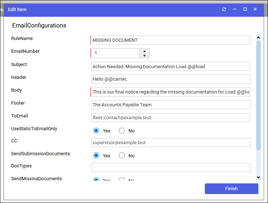Close the Edit Item dialog
The height and width of the screenshot is (203, 268).
pyautogui.click(x=255, y=9)
